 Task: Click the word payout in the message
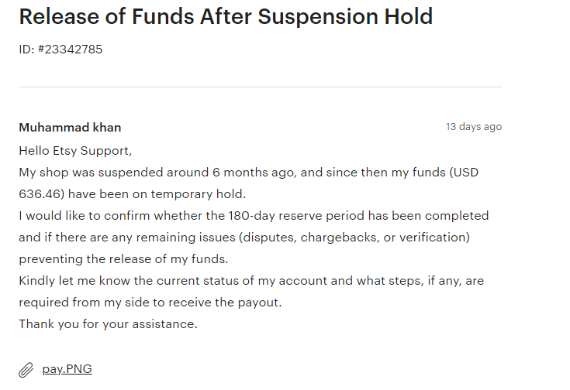[258, 303]
